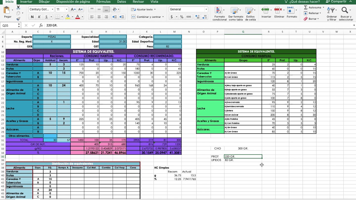Click the Compartir button
The height and width of the screenshot is (200, 356).
point(336,2)
